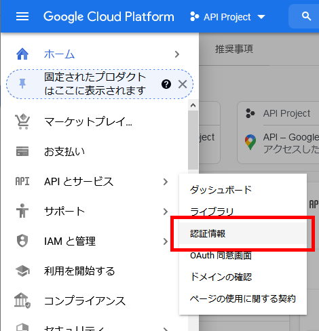Screen dimensions: 319x331
Task: Dismiss the pinned products hint
Action: 183,84
